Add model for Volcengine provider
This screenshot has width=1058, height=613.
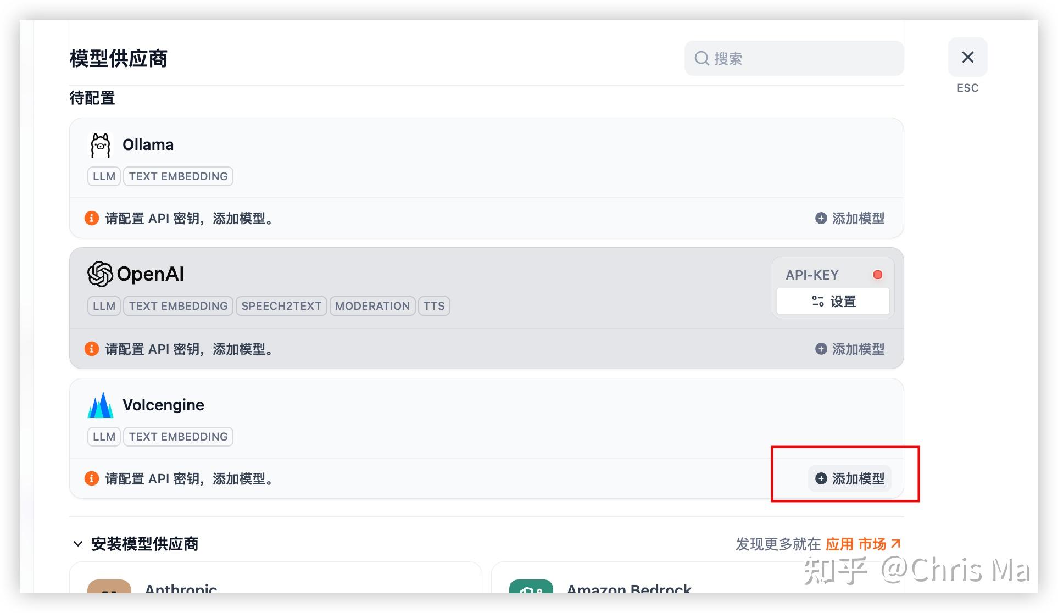(849, 478)
